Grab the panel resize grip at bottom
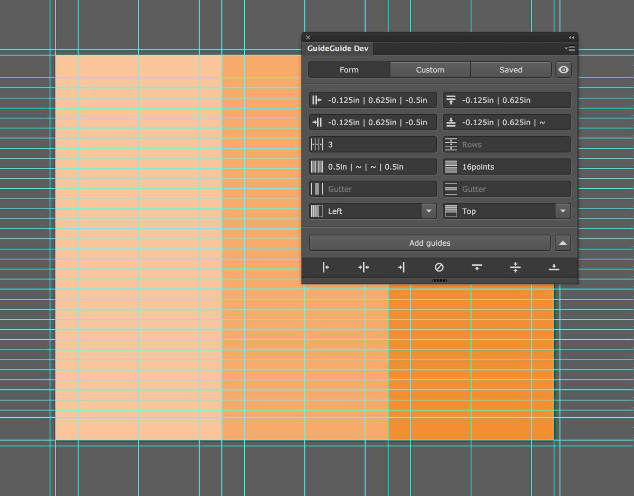The height and width of the screenshot is (496, 634). (440, 280)
